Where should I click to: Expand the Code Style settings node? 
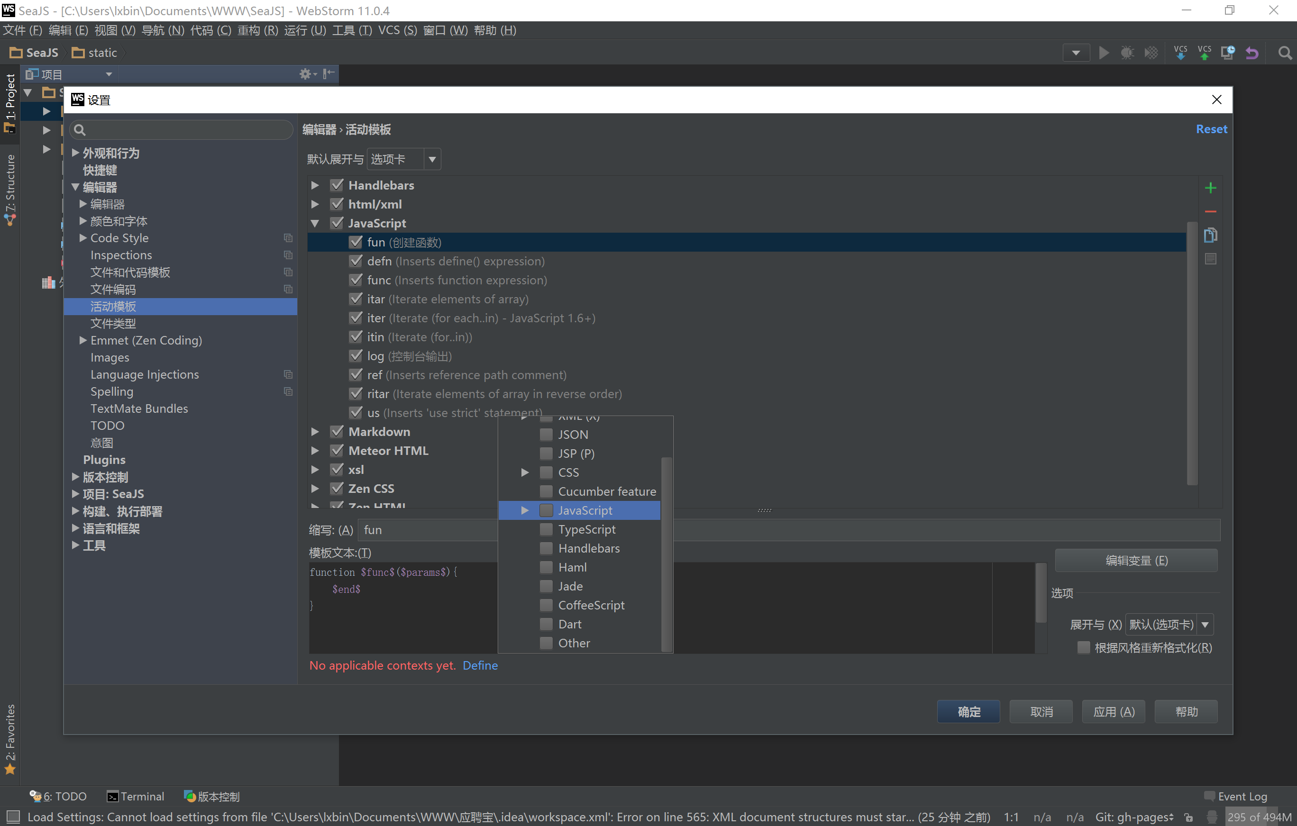pyautogui.click(x=83, y=237)
